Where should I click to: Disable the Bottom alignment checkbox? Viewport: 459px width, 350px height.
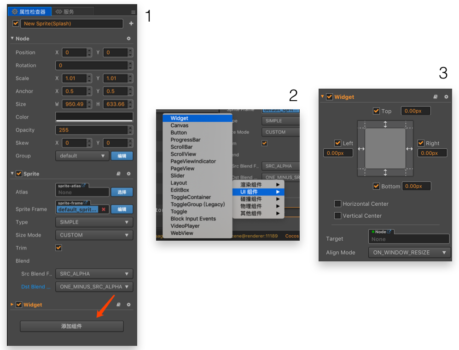tap(377, 186)
